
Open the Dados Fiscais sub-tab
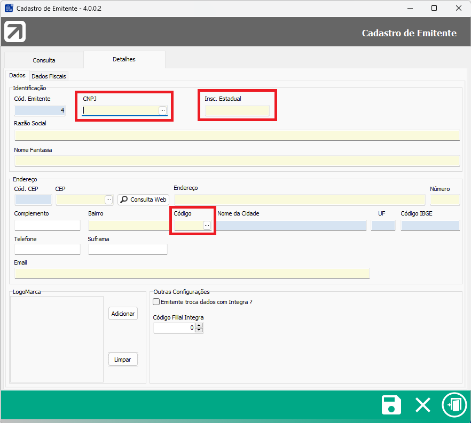point(49,76)
